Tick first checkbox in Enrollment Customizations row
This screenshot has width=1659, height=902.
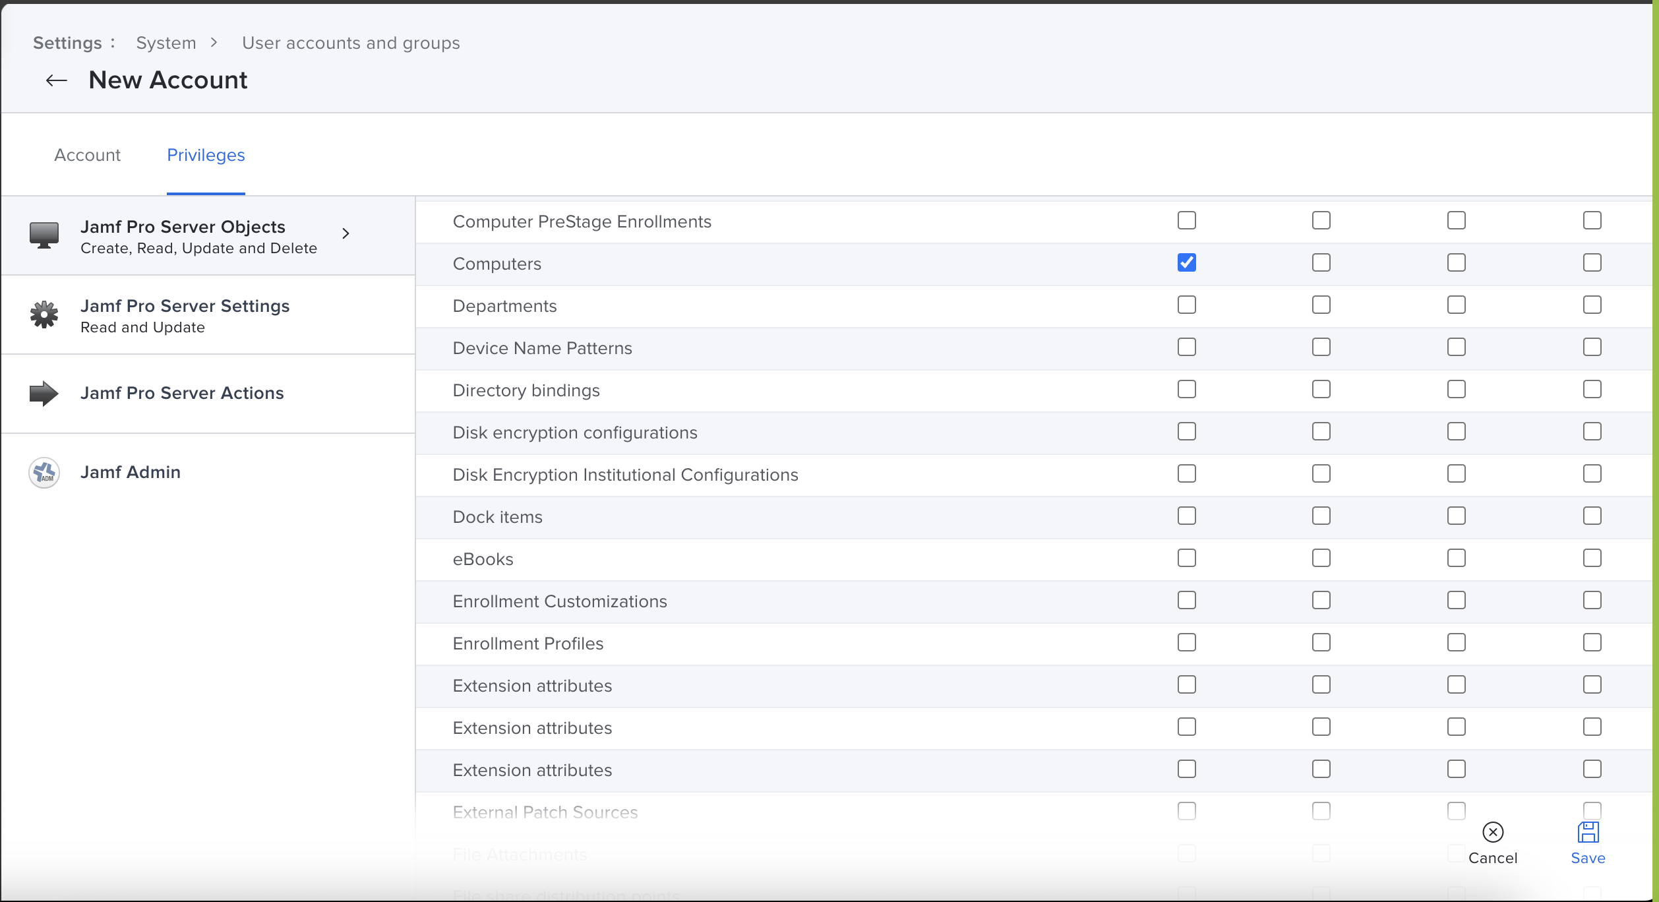tap(1187, 600)
